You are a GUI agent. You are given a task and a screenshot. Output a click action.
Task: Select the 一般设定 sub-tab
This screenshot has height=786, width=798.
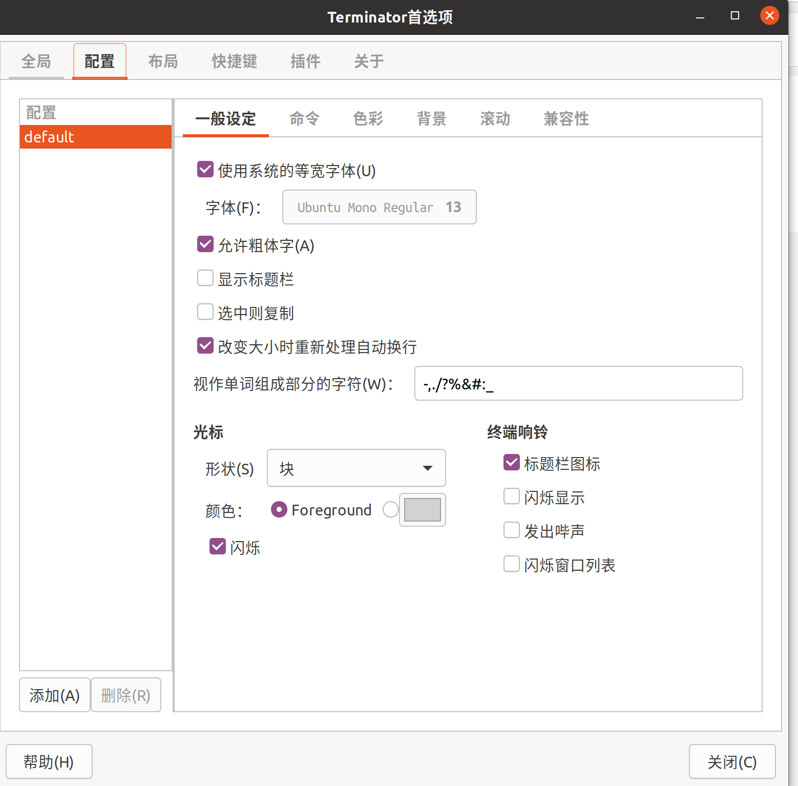(225, 119)
